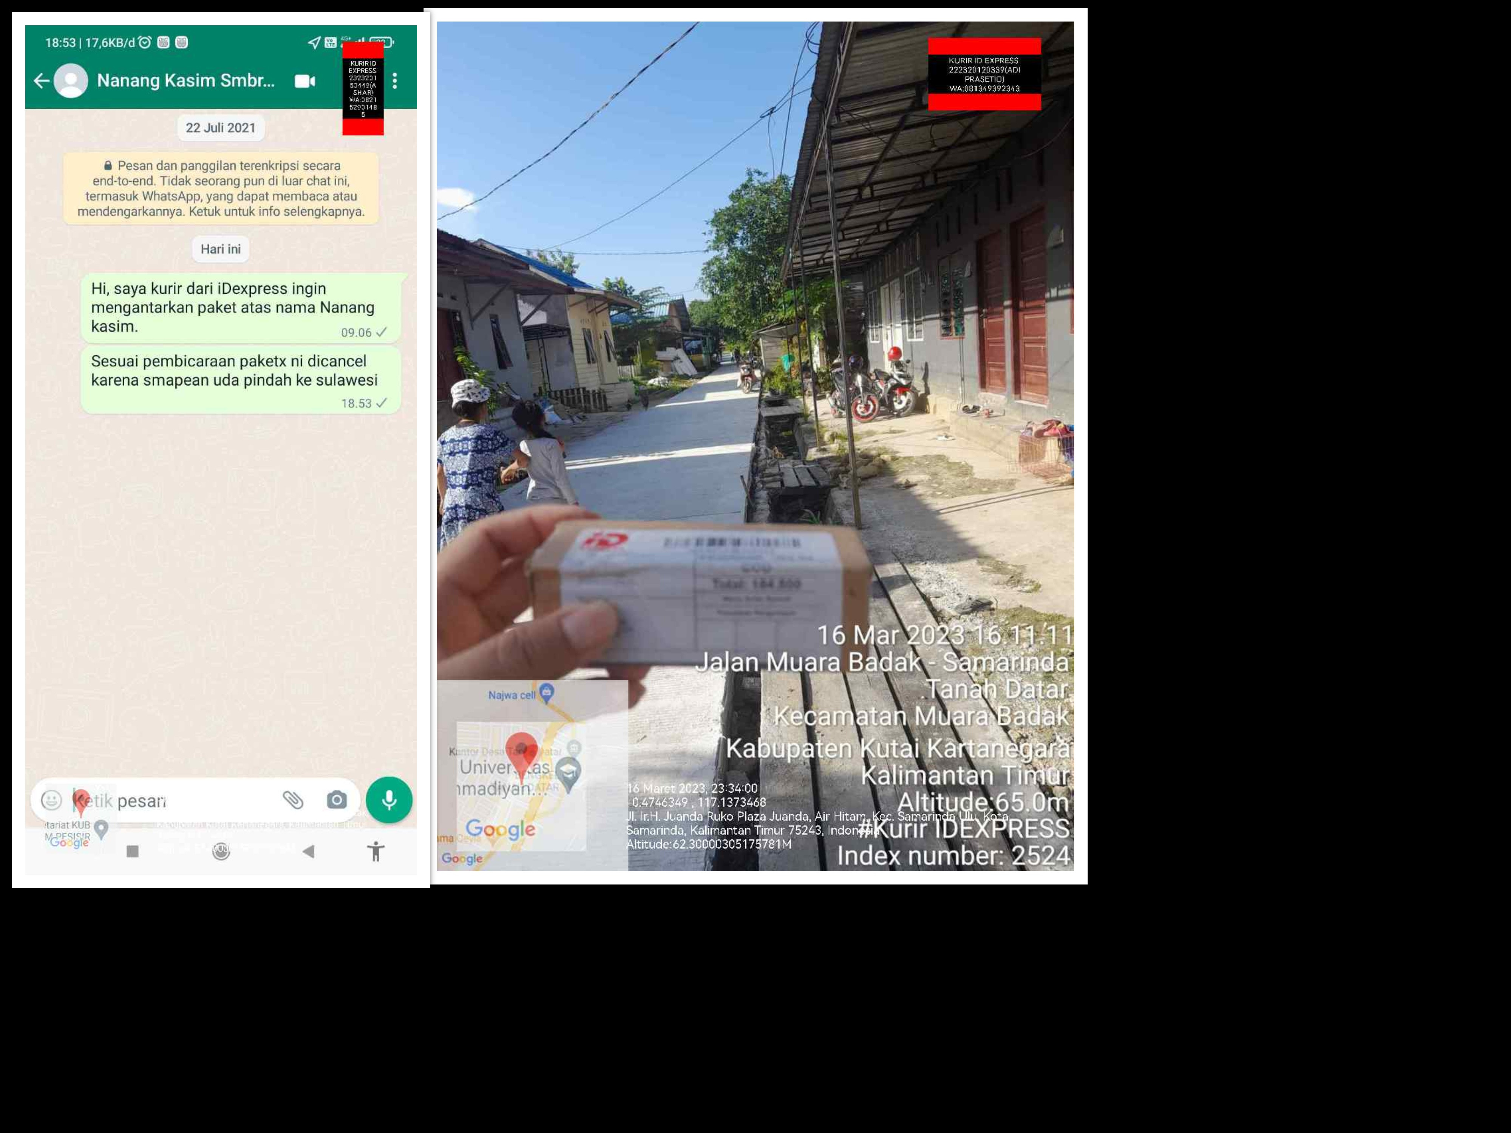Viewport: 1511px width, 1133px height.
Task: Click the 'Tanah Datar' text on photo
Action: (996, 689)
